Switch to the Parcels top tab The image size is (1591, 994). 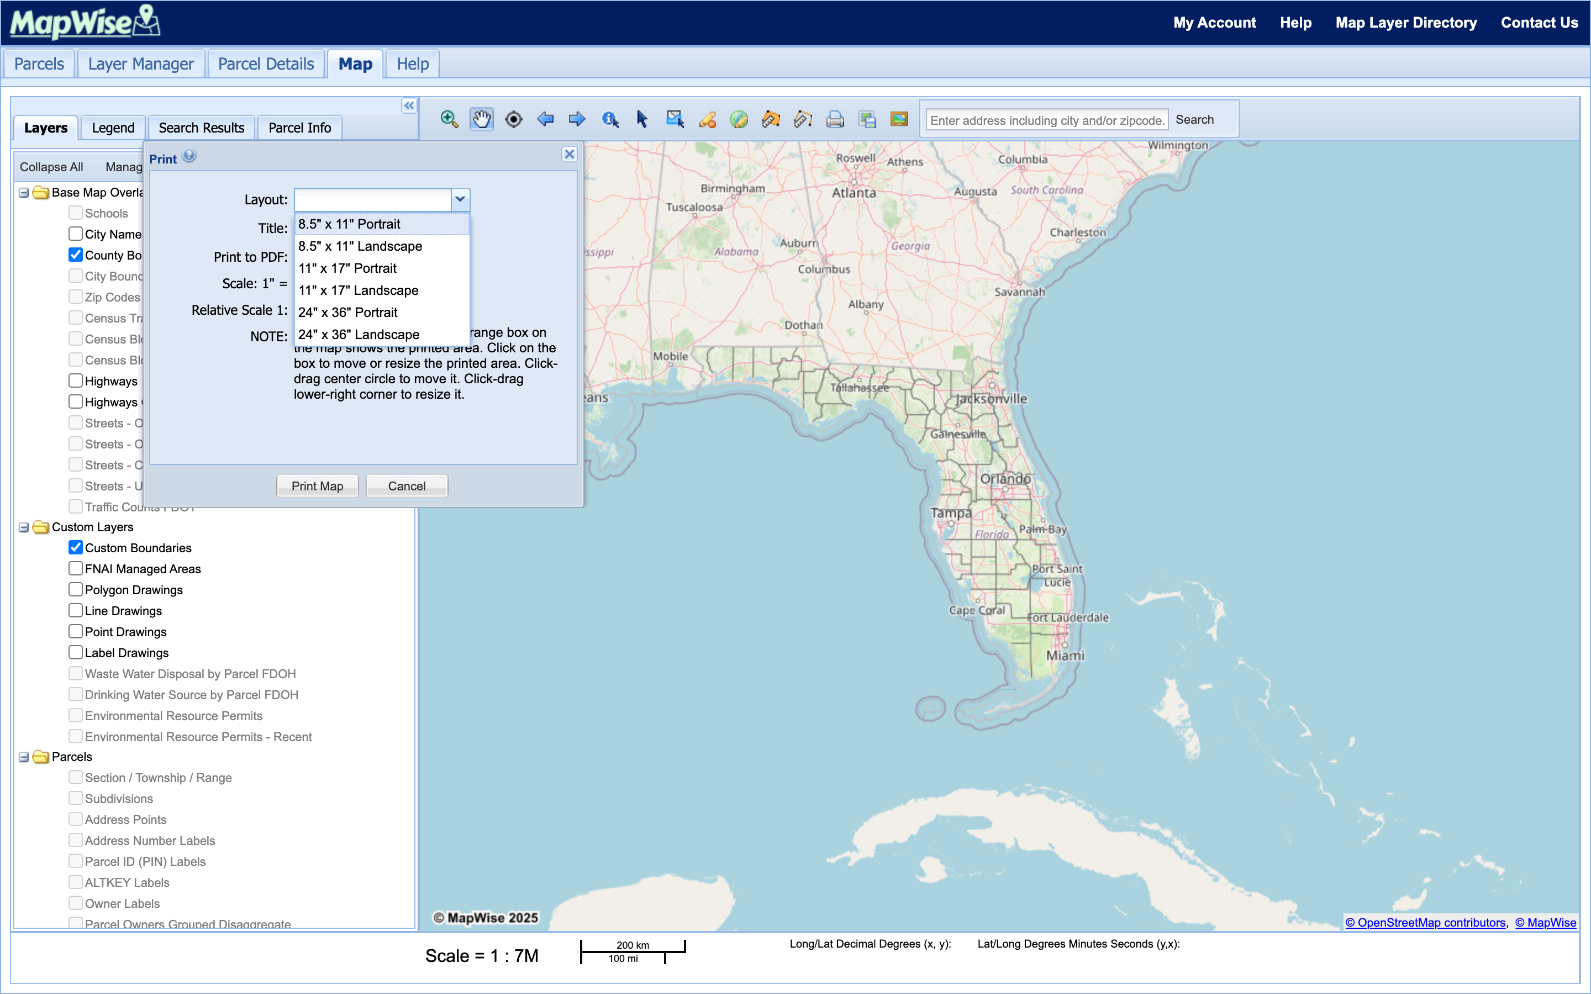pyautogui.click(x=39, y=64)
